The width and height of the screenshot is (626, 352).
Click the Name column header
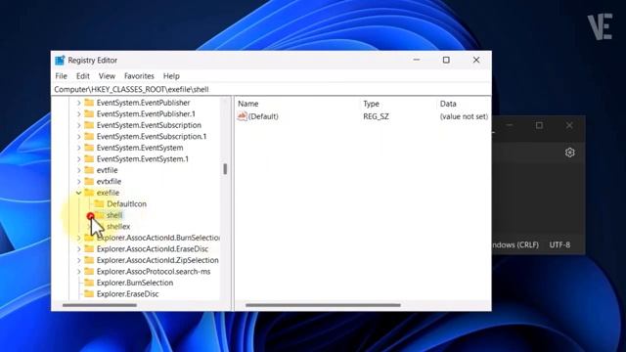tap(248, 104)
